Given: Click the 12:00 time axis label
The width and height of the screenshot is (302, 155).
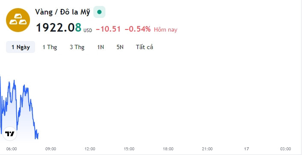Looking at the screenshot, I should tap(90, 149).
